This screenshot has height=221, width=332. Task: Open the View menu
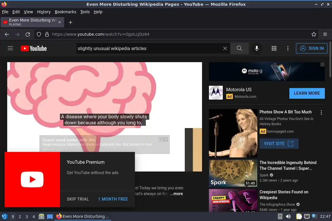pyautogui.click(x=28, y=12)
